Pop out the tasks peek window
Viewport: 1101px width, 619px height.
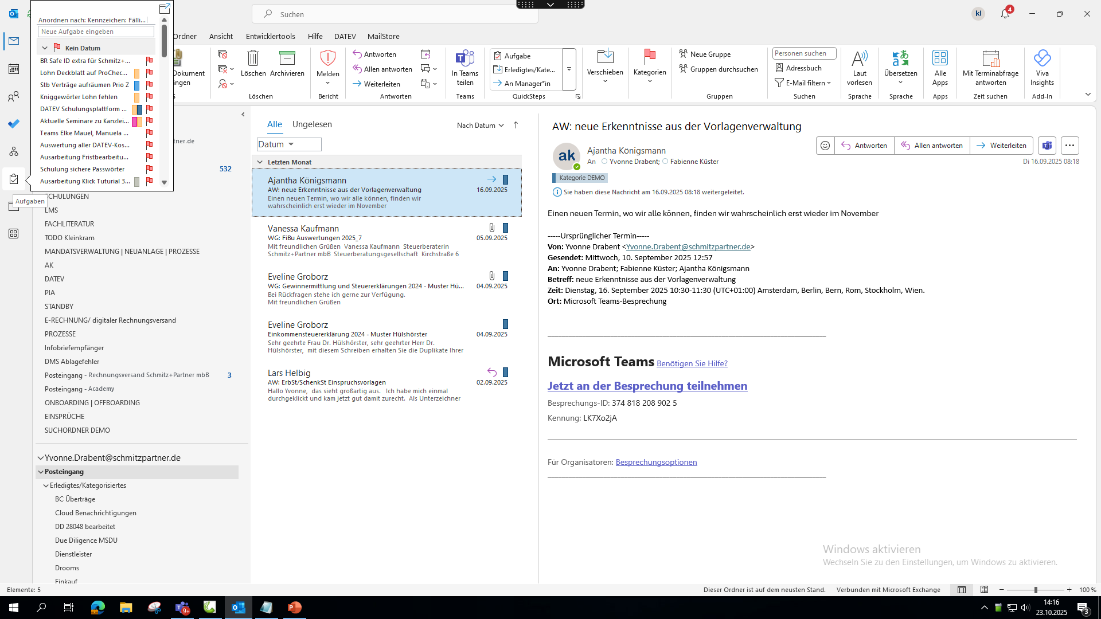click(x=165, y=9)
